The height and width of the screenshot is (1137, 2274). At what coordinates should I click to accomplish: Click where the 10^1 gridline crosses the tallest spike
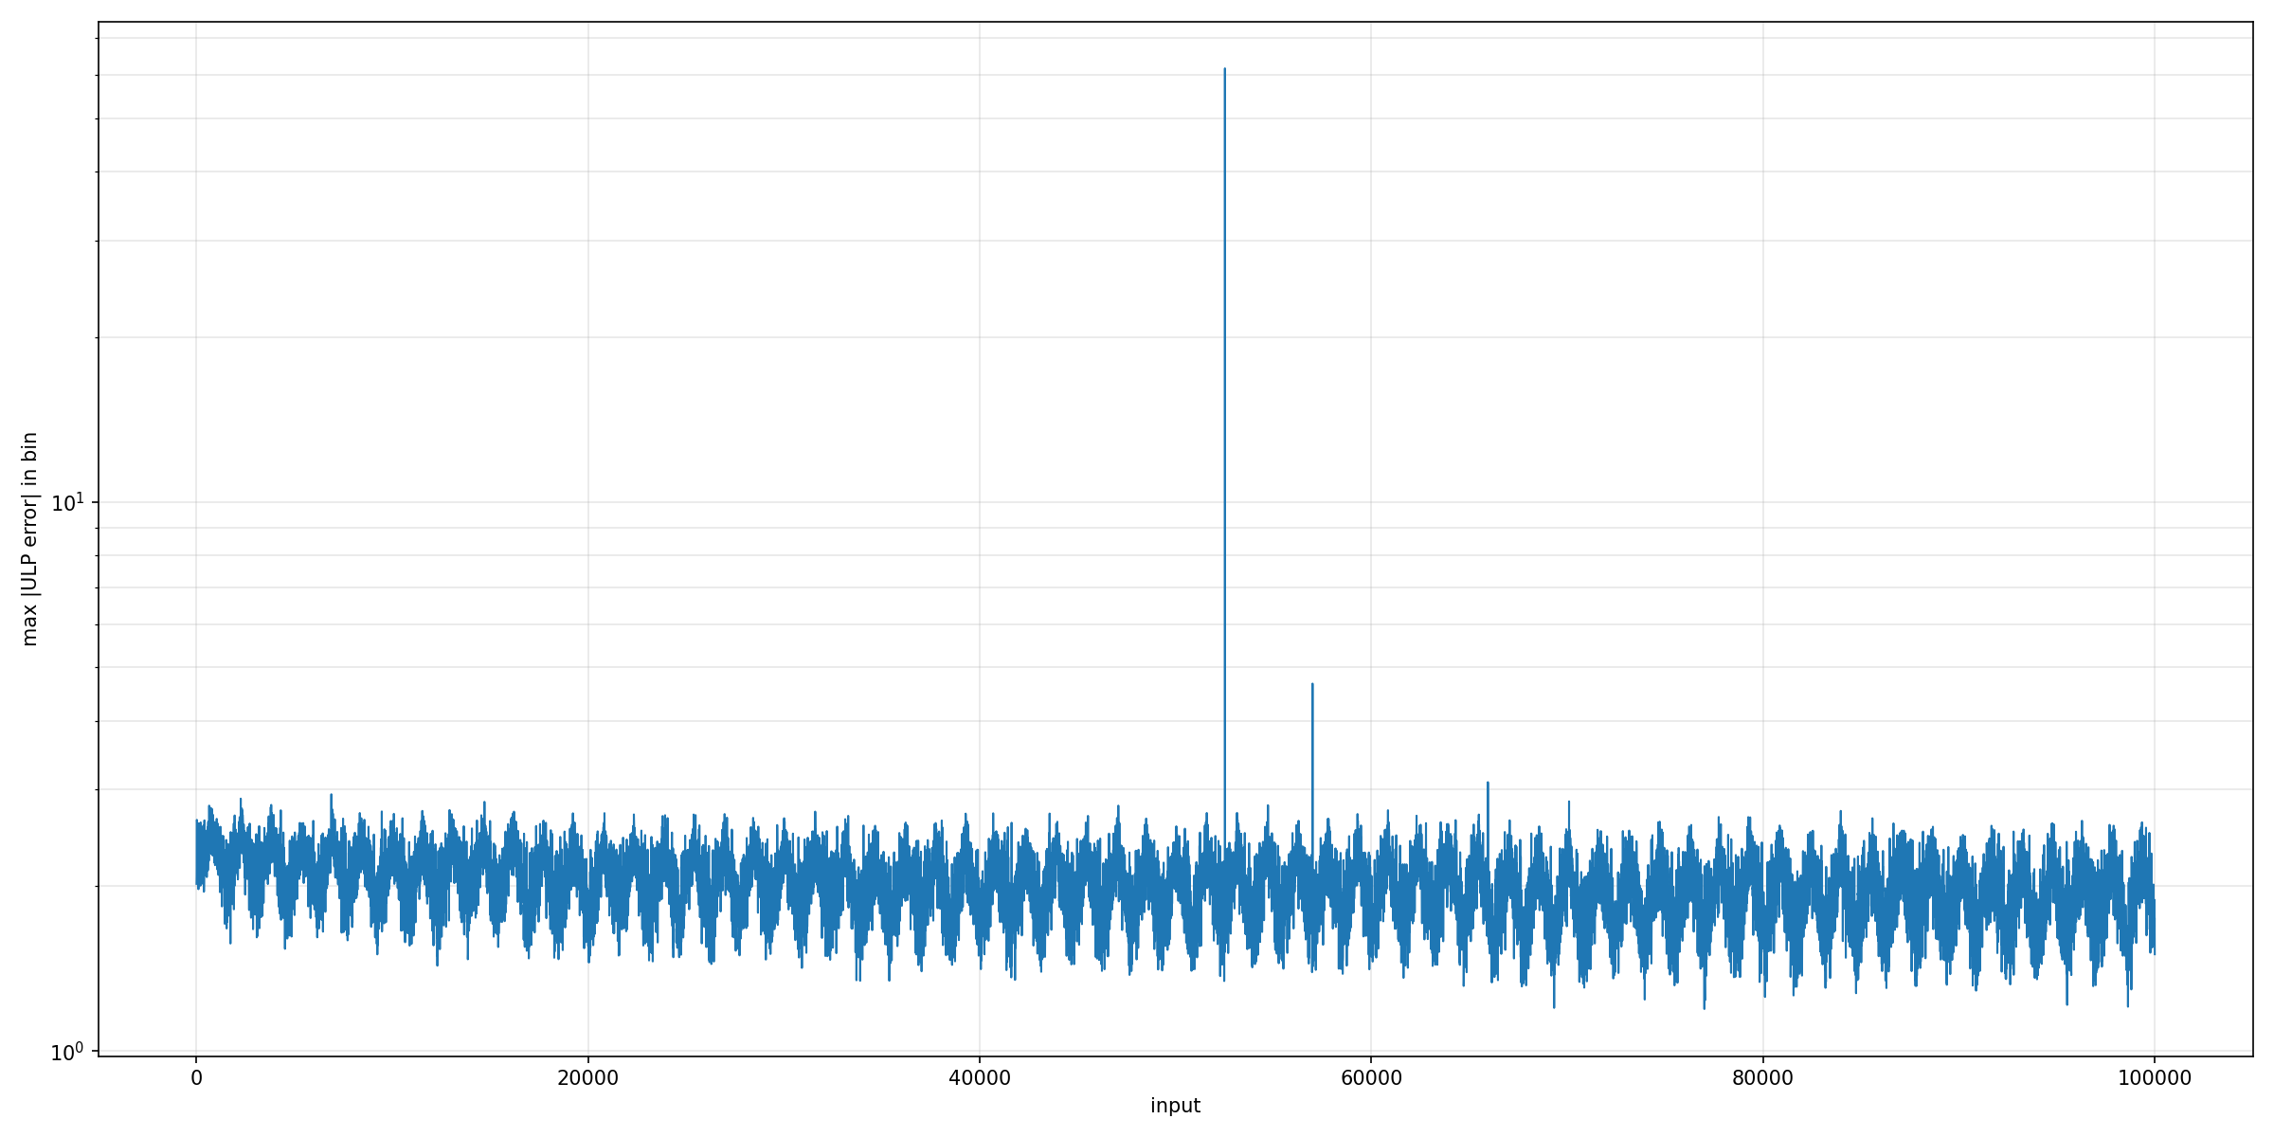[x=1224, y=502]
